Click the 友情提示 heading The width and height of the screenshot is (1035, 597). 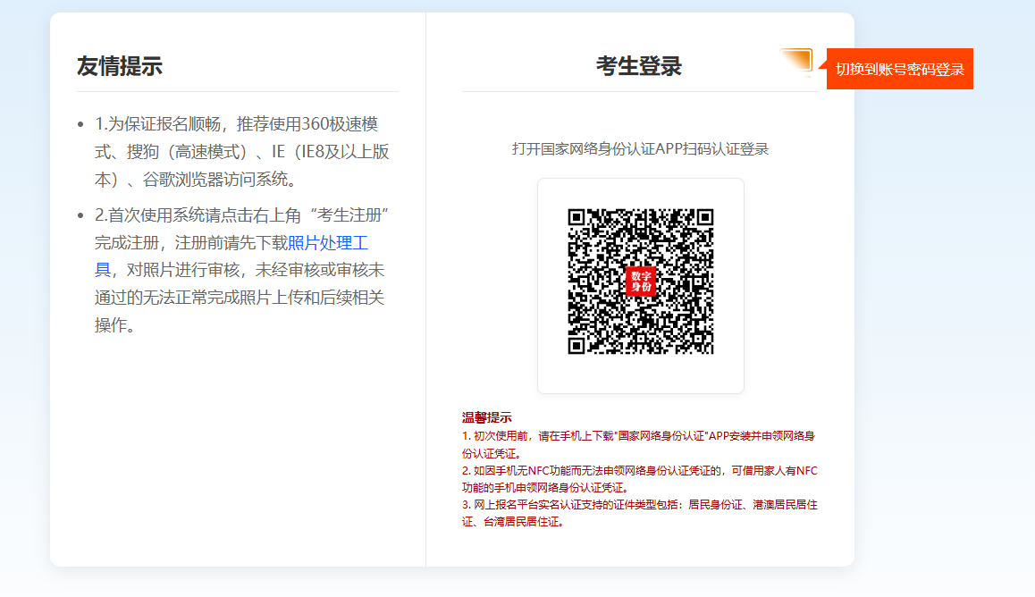click(x=120, y=66)
